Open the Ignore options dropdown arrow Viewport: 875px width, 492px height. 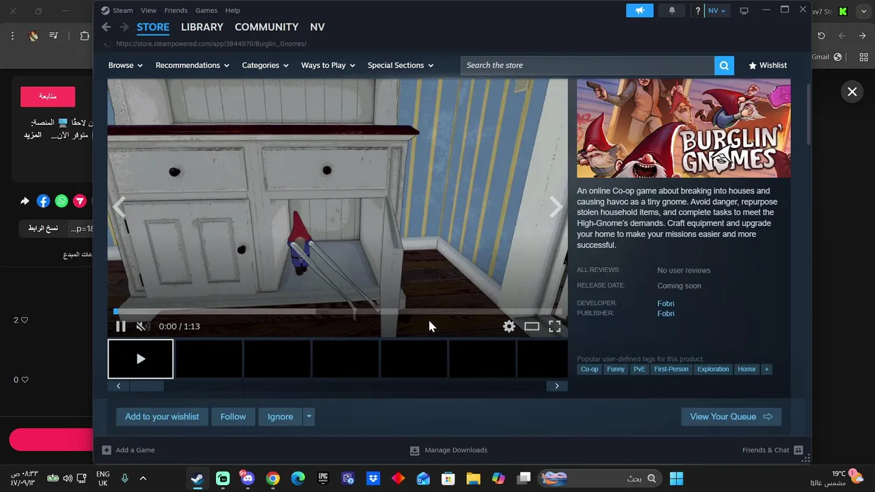tap(309, 417)
